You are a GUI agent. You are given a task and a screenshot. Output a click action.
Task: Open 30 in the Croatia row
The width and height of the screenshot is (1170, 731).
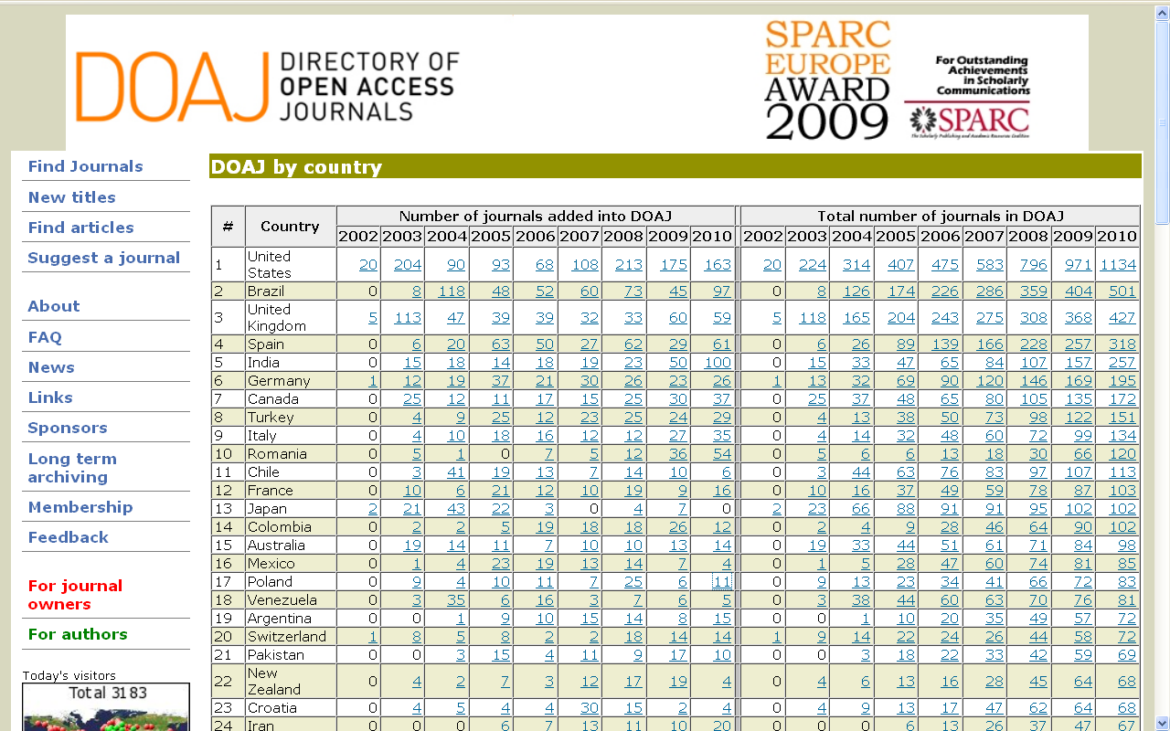590,708
